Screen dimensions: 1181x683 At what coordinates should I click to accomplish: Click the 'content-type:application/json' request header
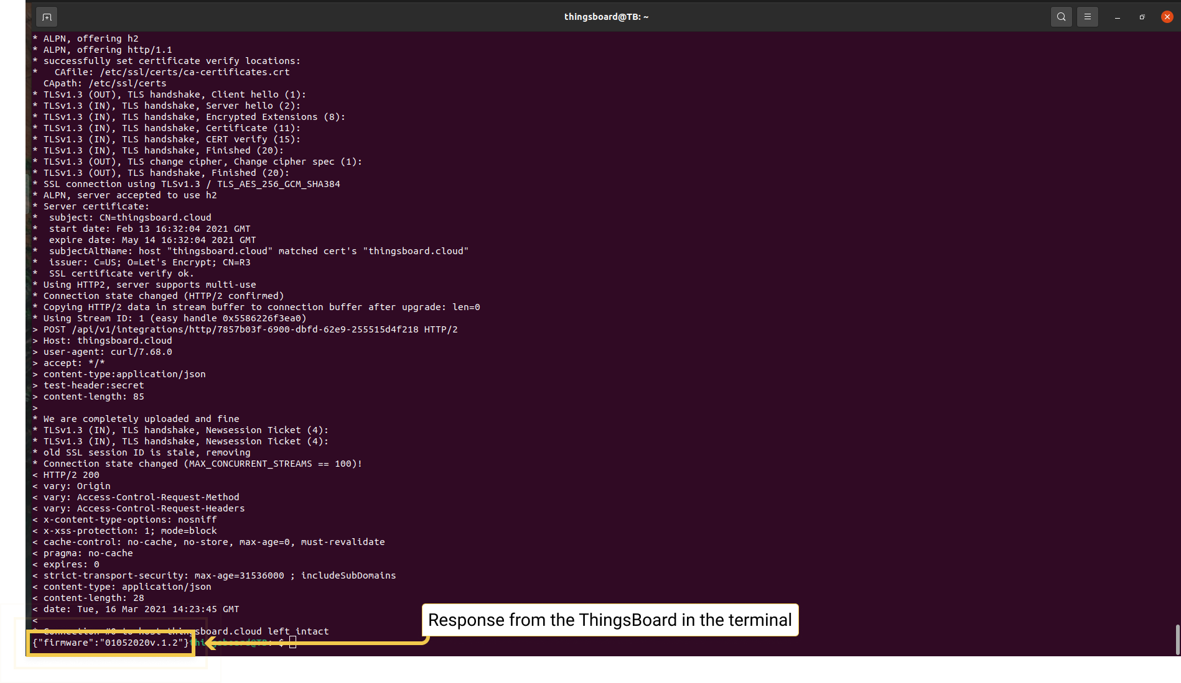[119, 374]
